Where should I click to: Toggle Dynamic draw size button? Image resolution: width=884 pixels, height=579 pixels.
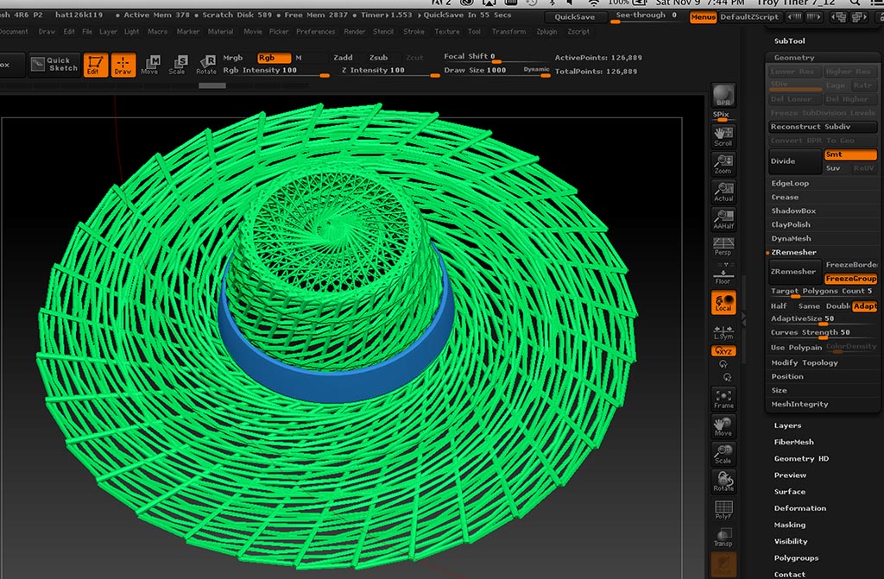[x=535, y=69]
